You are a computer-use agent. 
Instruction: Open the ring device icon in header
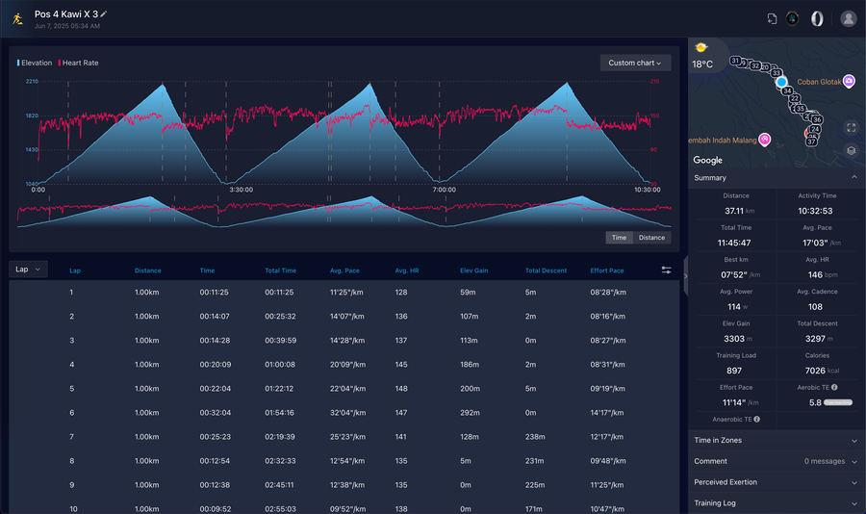[817, 19]
